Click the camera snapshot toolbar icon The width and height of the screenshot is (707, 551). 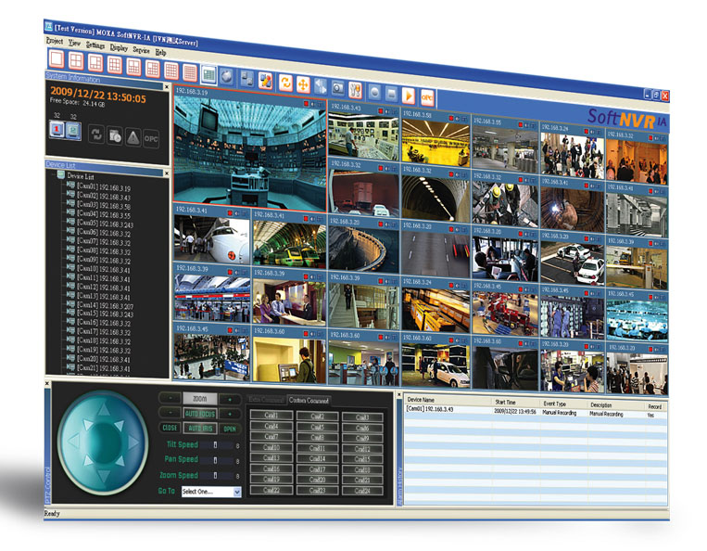coord(337,88)
